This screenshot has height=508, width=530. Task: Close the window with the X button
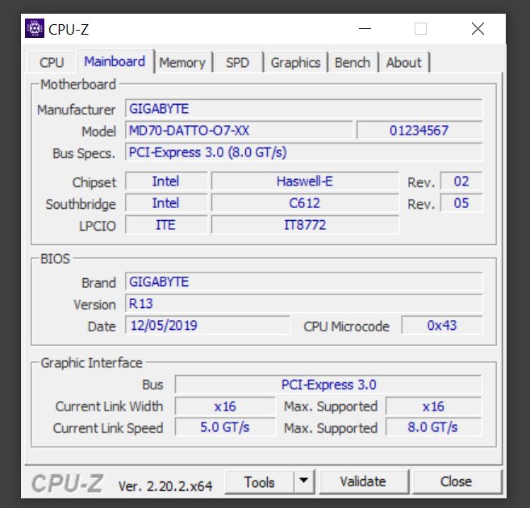[x=478, y=29]
